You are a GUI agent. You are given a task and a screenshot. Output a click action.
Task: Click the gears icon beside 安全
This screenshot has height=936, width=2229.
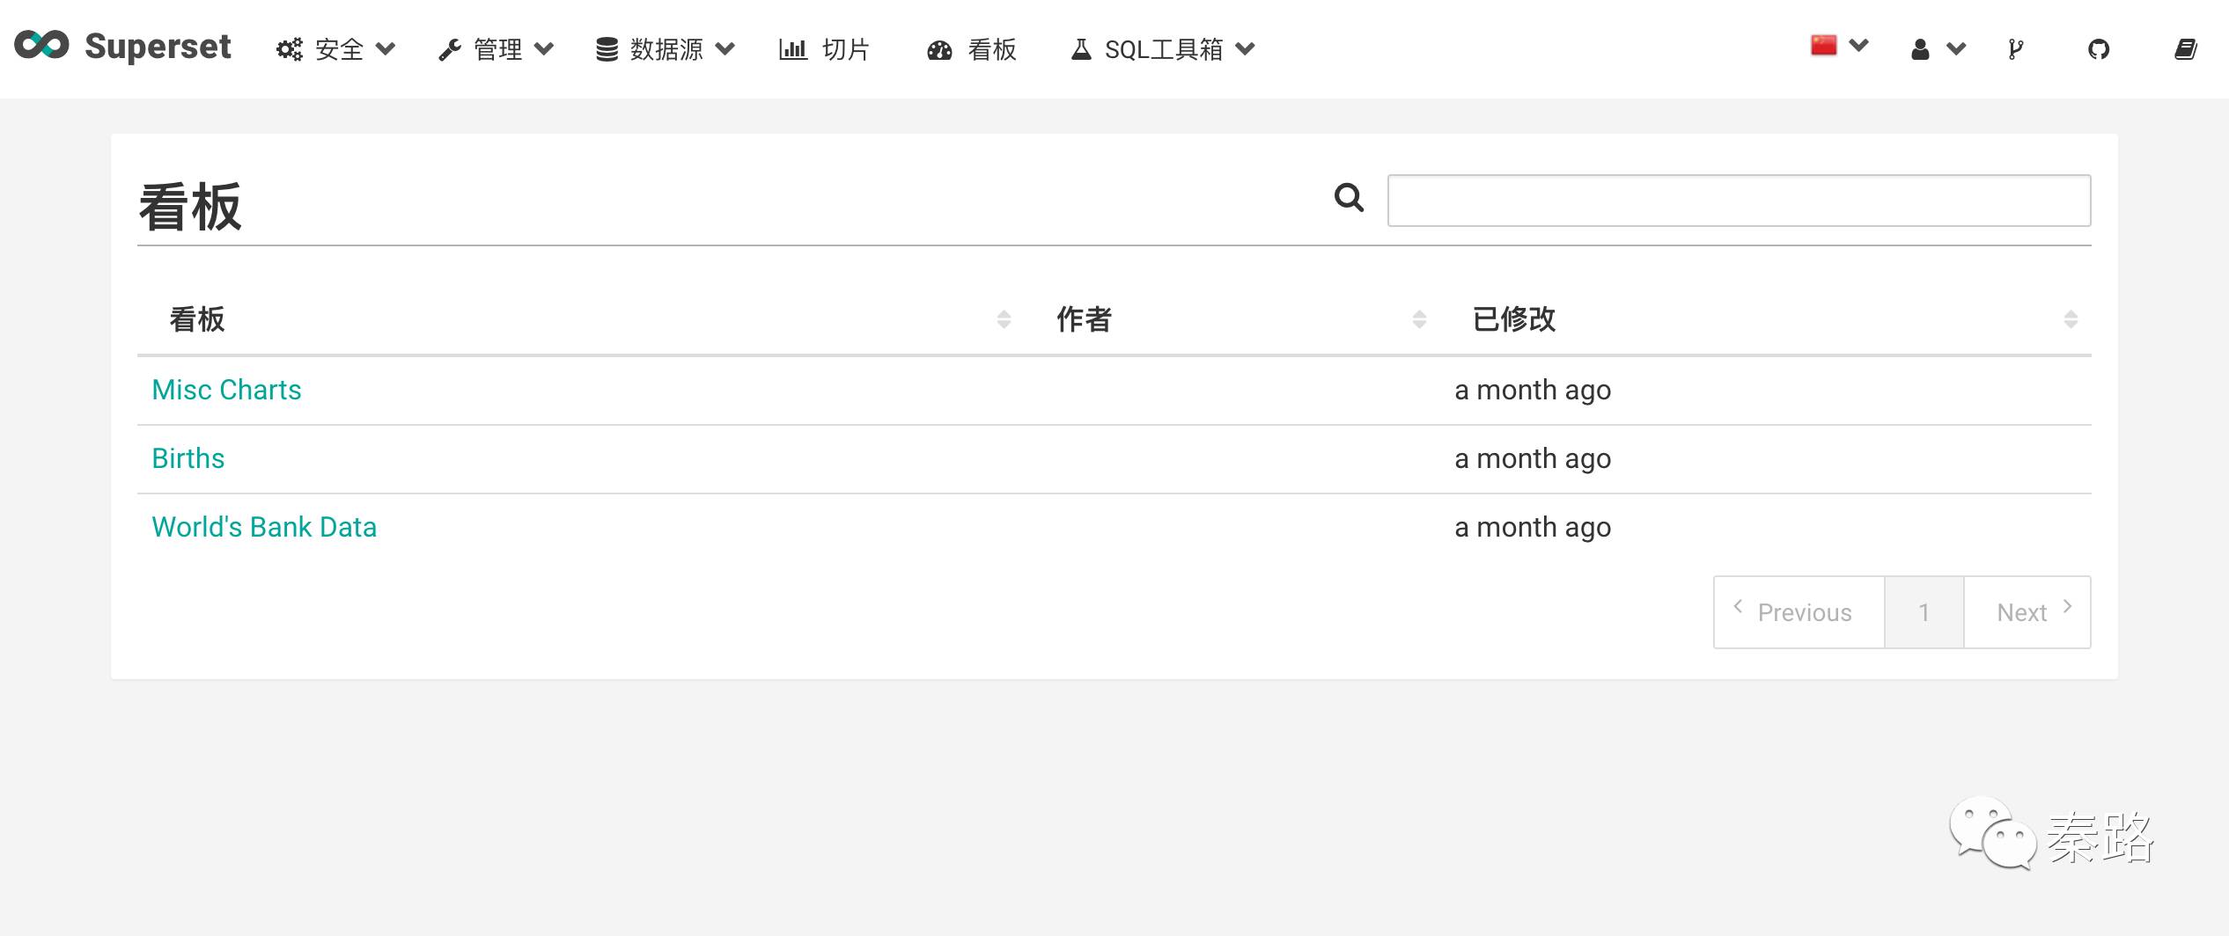pos(289,49)
